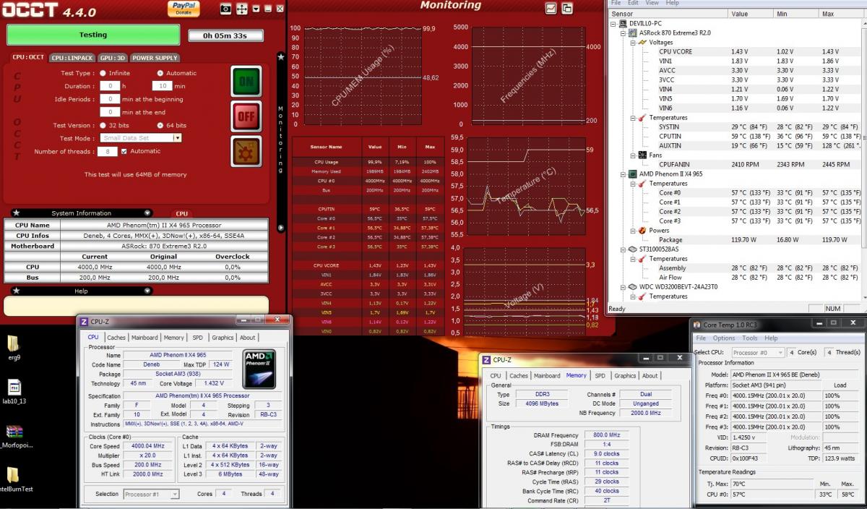Click the CPU button beside System Information
The image size is (867, 509).
click(x=181, y=213)
